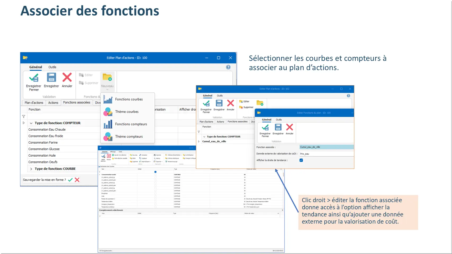Click the Donnée externe field containing Prix_eau
Image resolution: width=452 pixels, height=254 pixels.
[326, 154]
